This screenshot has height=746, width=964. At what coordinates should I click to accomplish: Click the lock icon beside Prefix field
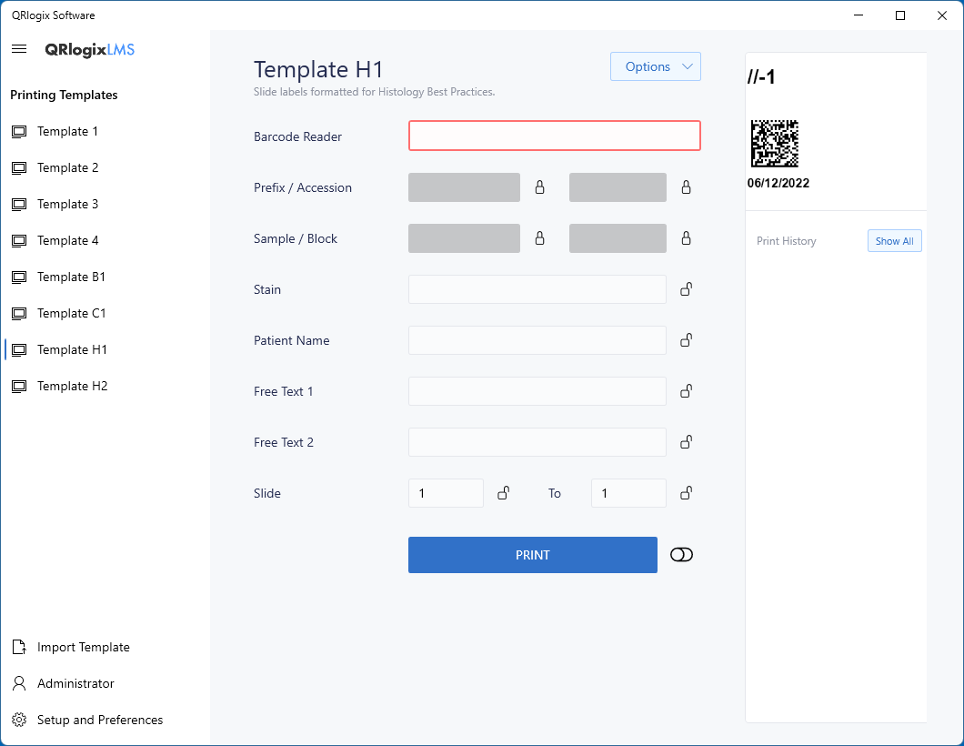[x=539, y=187]
